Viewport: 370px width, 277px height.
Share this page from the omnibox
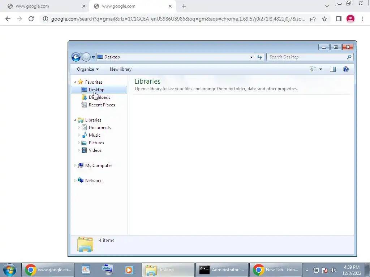(313, 19)
